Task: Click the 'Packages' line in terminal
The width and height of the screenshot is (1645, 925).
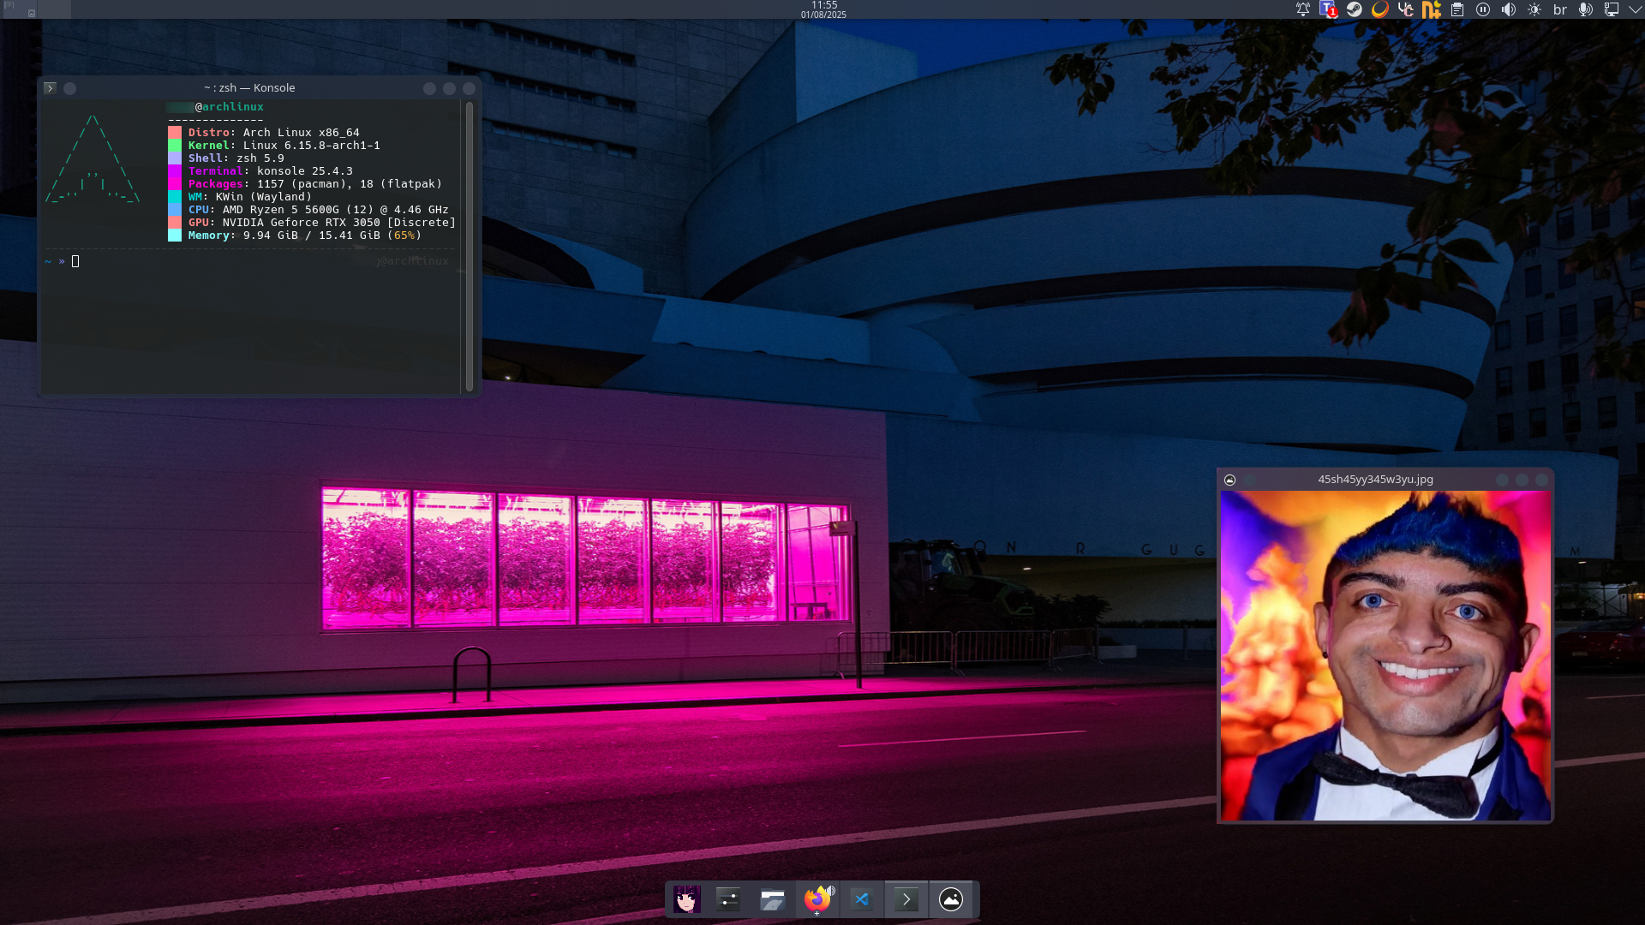Action: click(x=315, y=184)
